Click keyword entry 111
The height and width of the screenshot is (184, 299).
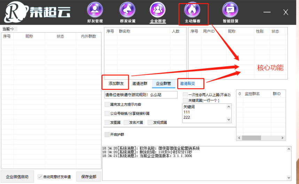(x=187, y=112)
